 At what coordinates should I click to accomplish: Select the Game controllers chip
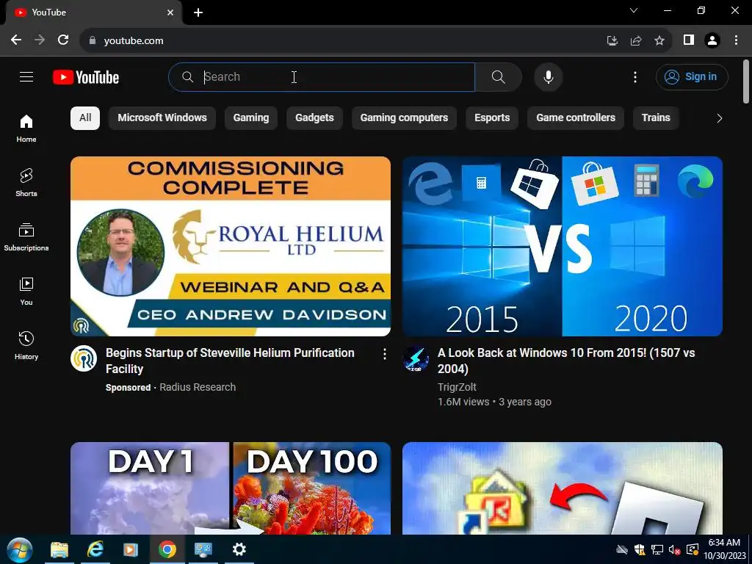coord(576,118)
